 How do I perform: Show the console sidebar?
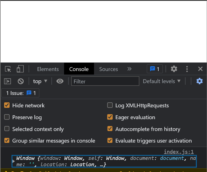coord(7,81)
